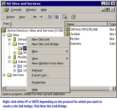Viewport: 117px width, 111px height.
Task: Expand the second subnet node
Action: [x=14, y=70]
